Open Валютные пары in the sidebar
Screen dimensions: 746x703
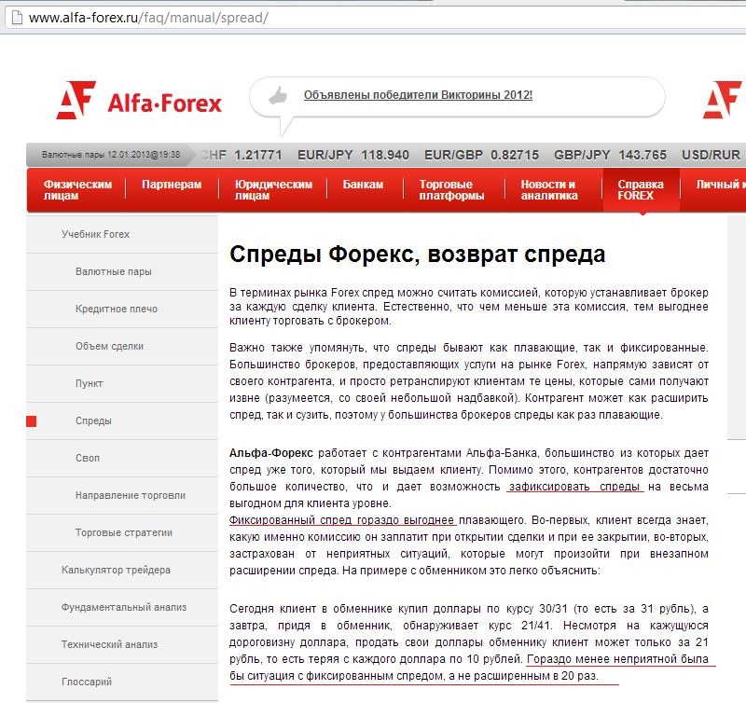pyautogui.click(x=113, y=271)
